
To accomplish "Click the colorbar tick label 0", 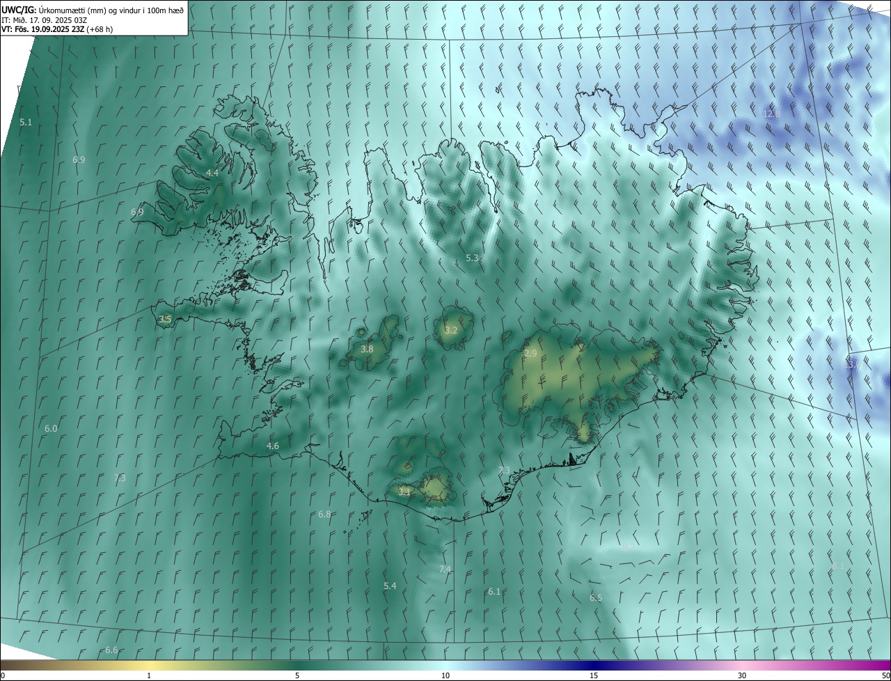I will click(3, 675).
